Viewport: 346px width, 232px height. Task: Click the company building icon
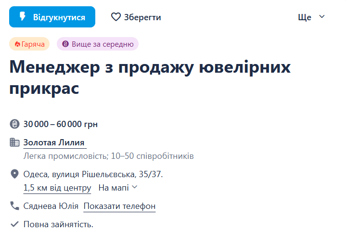pyautogui.click(x=14, y=142)
